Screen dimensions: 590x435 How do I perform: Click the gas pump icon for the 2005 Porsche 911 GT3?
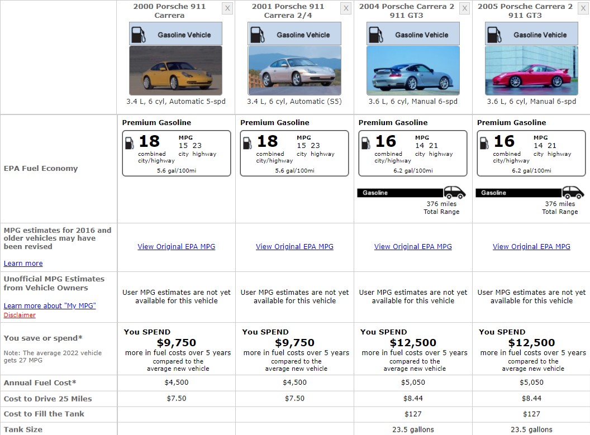(494, 35)
